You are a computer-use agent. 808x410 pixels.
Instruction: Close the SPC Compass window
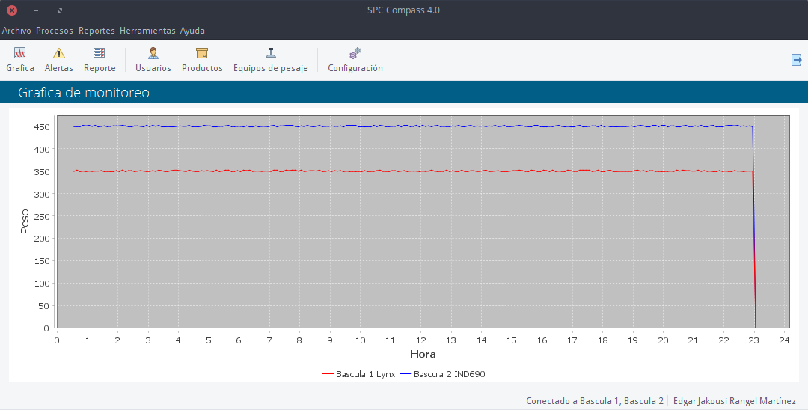[12, 10]
